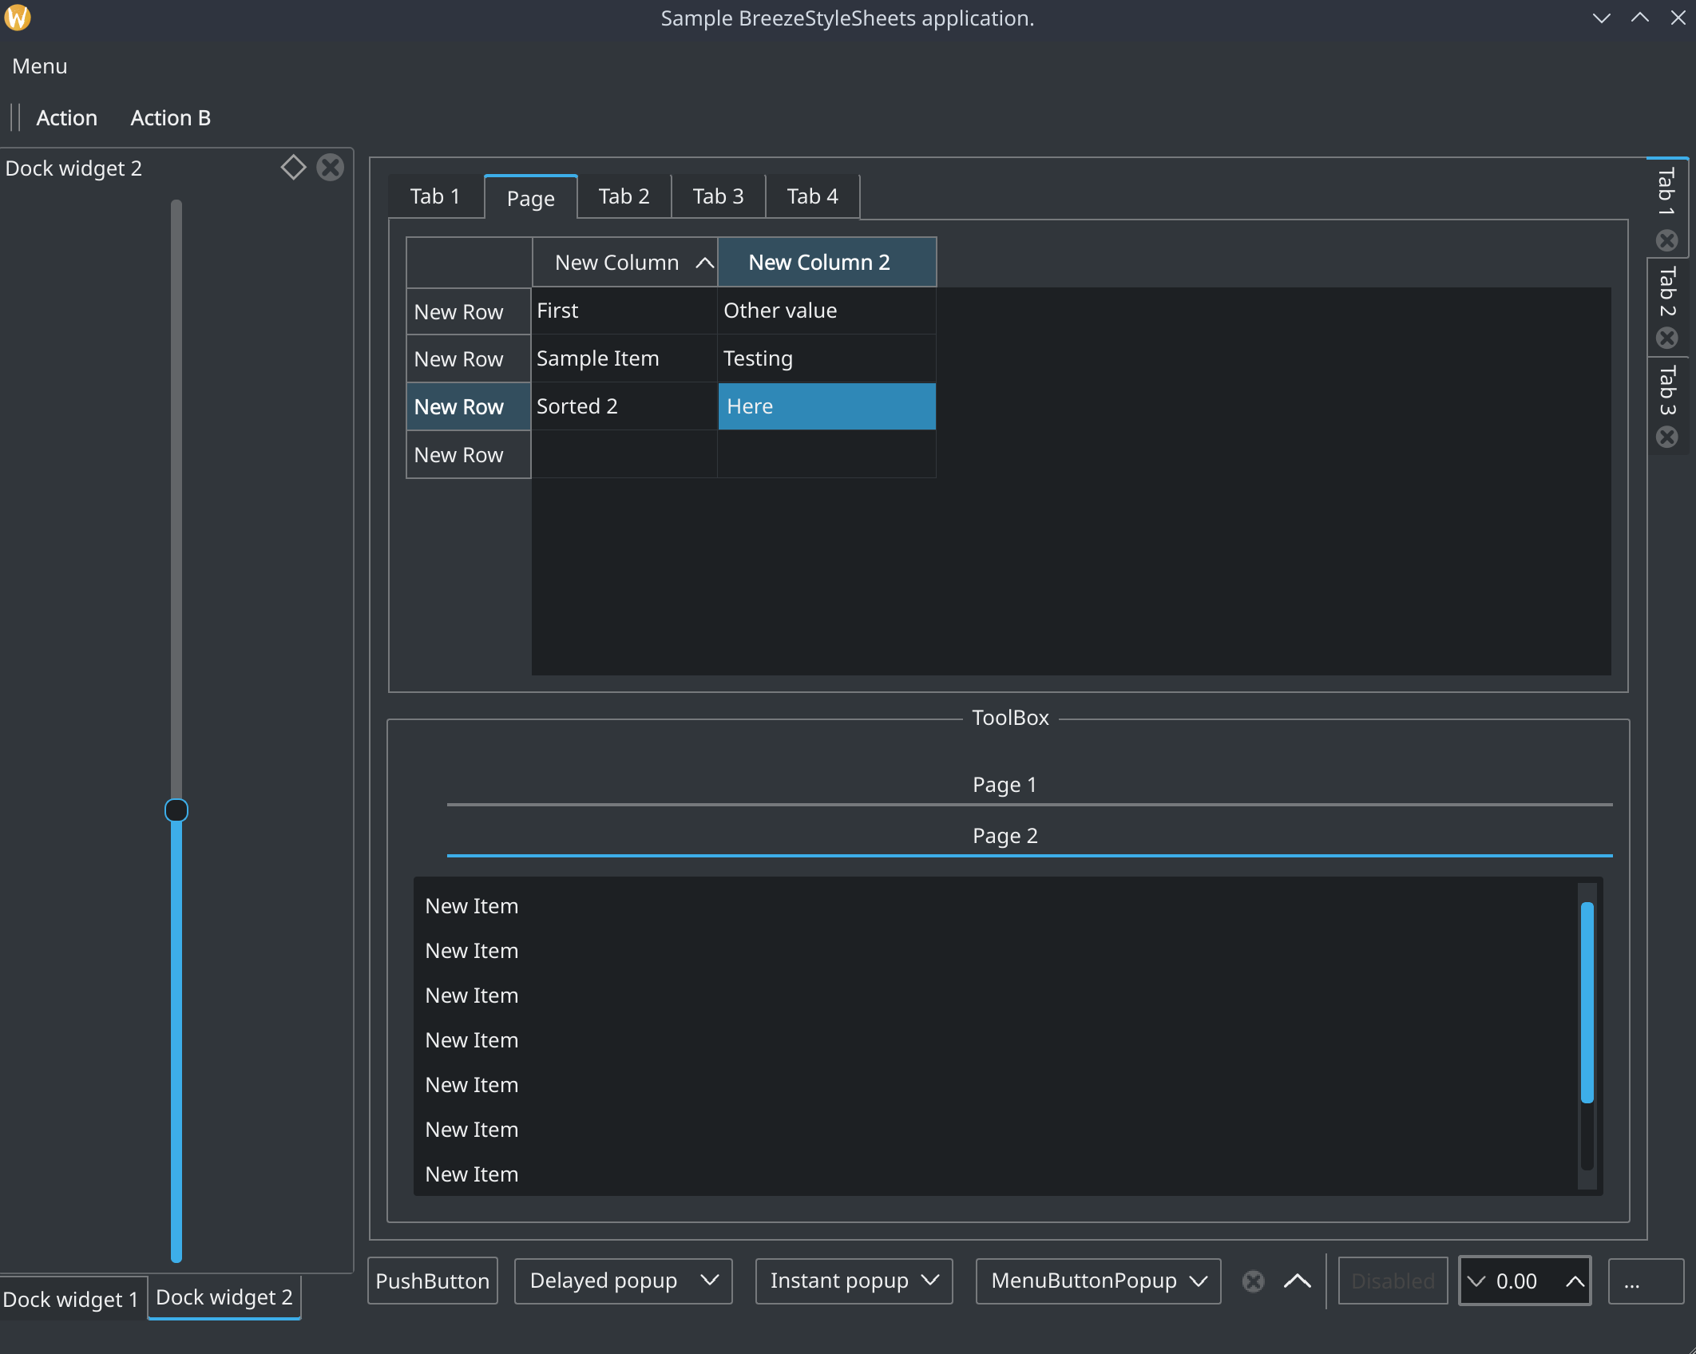Click the 0.00 spin box field
This screenshot has height=1354, width=1696.
(1525, 1281)
